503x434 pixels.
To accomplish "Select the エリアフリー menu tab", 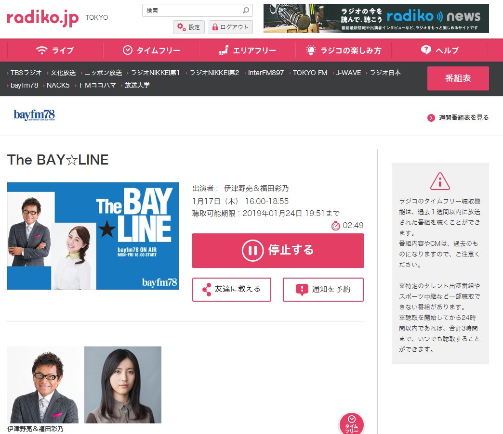I will coord(247,51).
